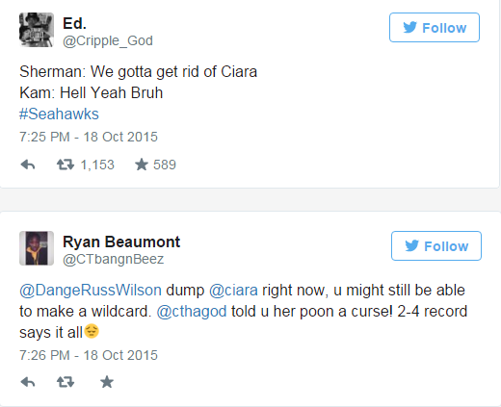Click the Ryan Beaumont display name
Screen dimensions: 501x407
pyautogui.click(x=121, y=242)
